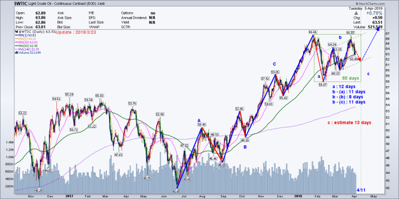Image resolution: width=399 pixels, height=199 pixels.
Task: Click the blue MA(1) legend line marker
Action: 17,36
